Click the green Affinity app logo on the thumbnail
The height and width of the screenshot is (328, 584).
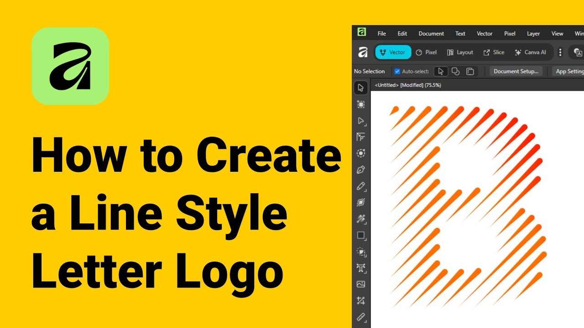[x=70, y=67]
